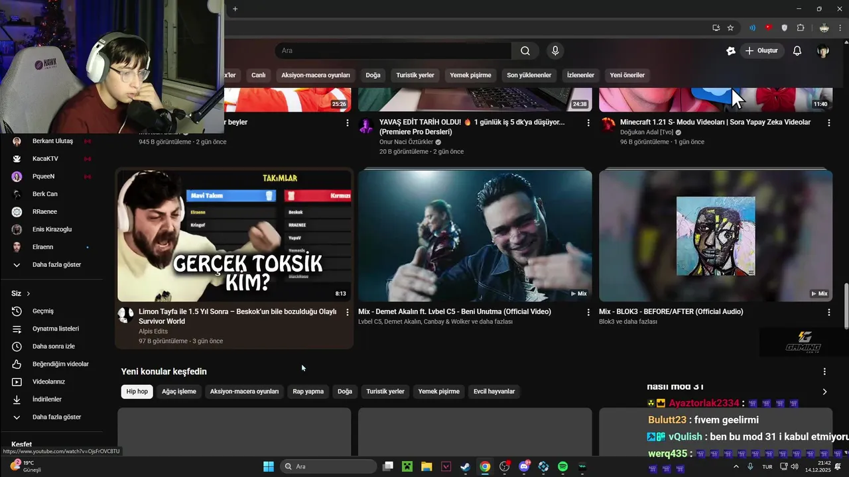Open options for BLOK3 BEFORE/AFTER mix
849x477 pixels.
coord(828,312)
